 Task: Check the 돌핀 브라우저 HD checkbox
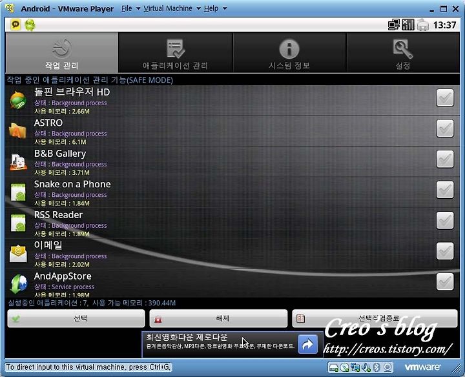[x=445, y=98]
